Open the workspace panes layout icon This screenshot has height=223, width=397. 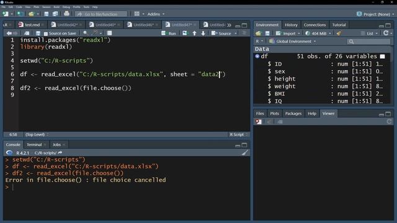pyautogui.click(x=136, y=14)
